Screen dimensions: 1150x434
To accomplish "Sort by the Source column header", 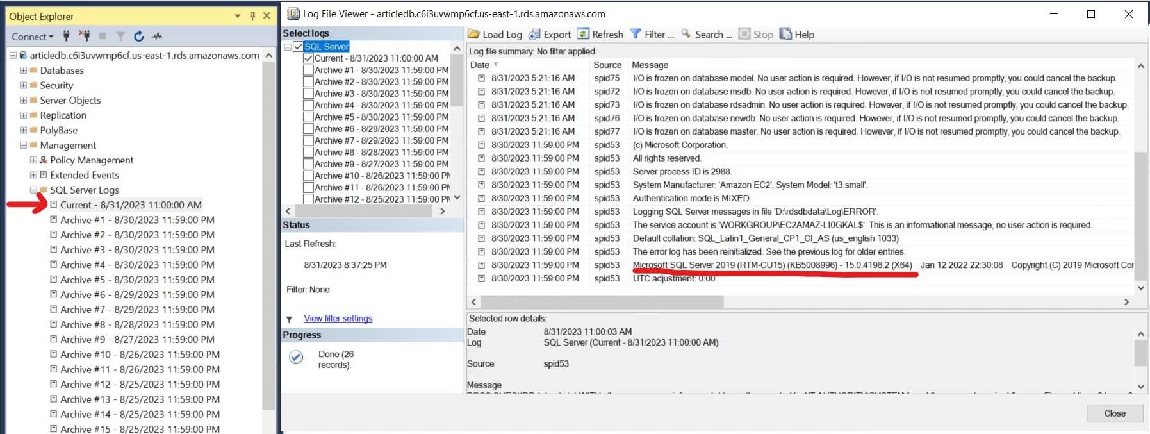I will coord(607,65).
